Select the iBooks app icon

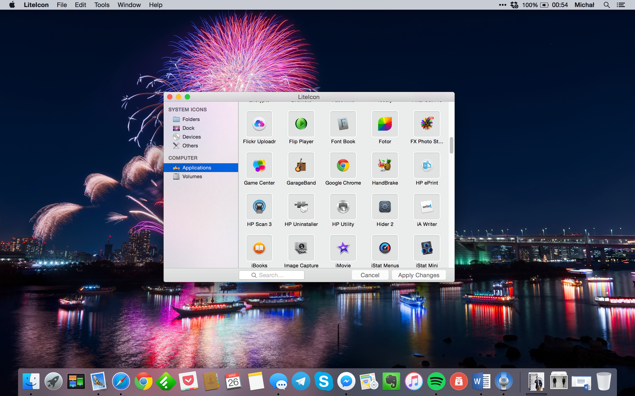[259, 248]
